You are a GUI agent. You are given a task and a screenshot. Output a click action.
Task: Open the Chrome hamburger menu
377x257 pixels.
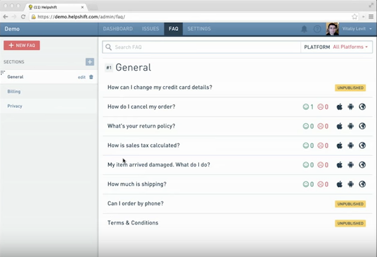point(371,17)
